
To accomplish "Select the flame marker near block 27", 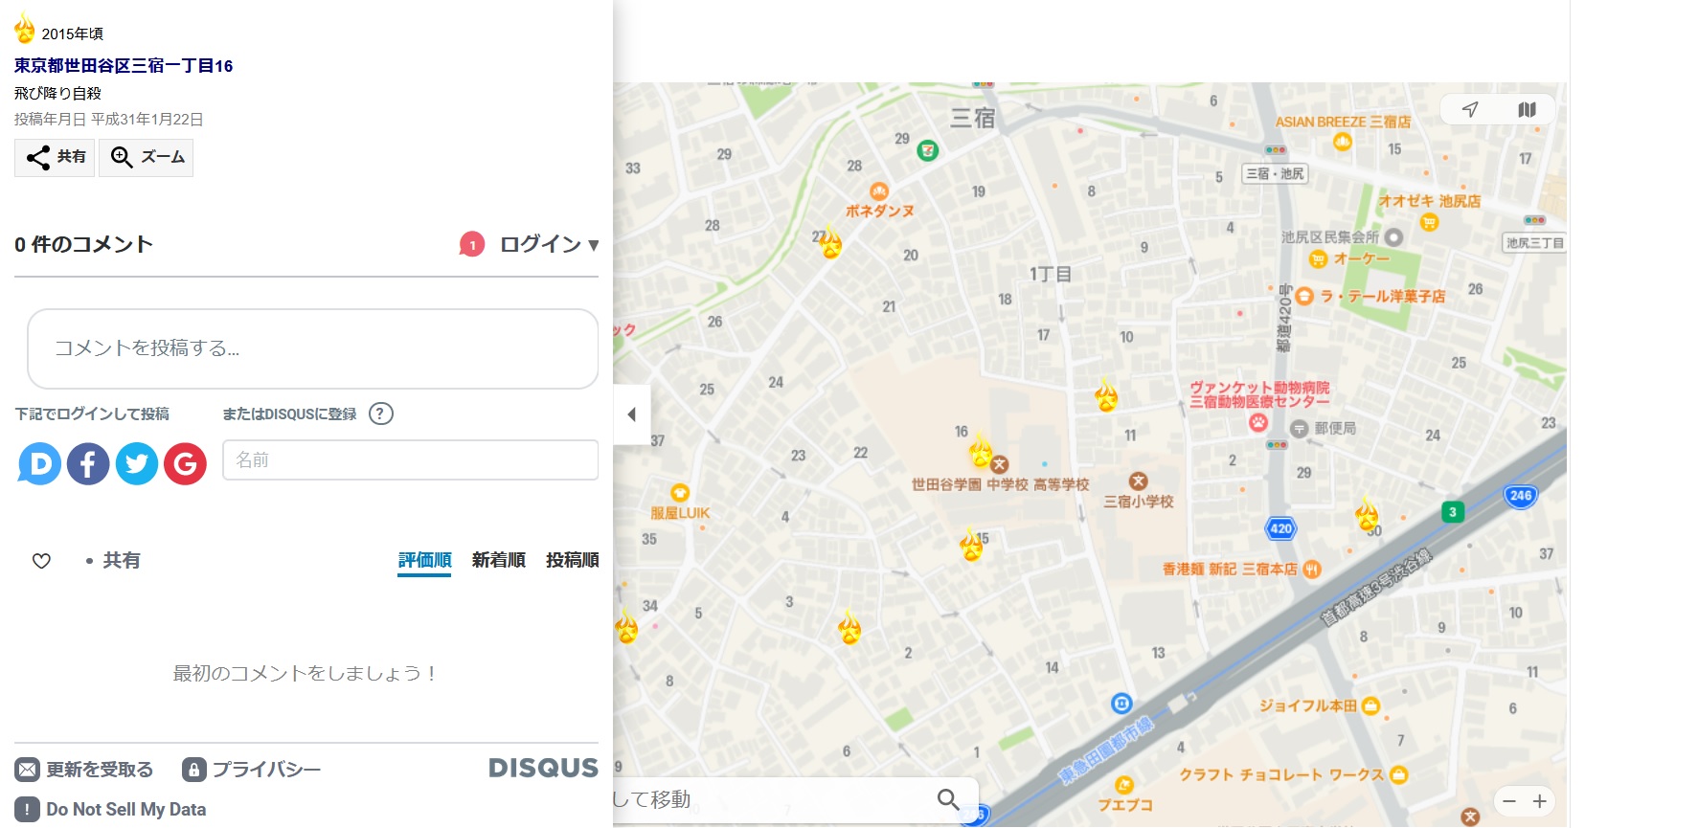I will (x=830, y=243).
